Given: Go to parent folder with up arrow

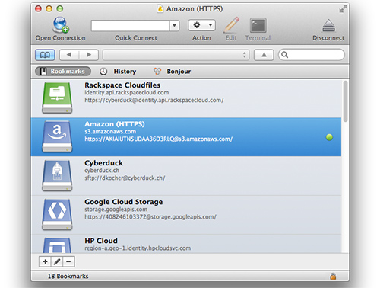Looking at the screenshot, I should pos(264,55).
